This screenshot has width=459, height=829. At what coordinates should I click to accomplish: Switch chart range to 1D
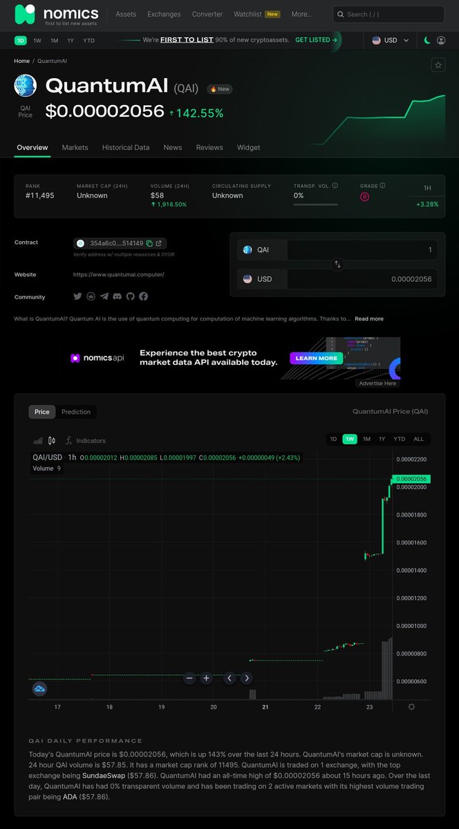(x=333, y=439)
